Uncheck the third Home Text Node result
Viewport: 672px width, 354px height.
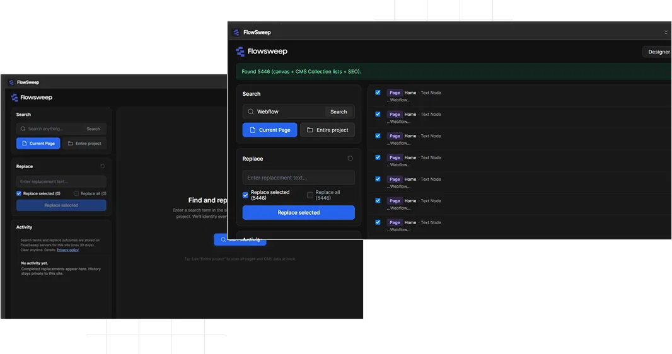tap(378, 135)
